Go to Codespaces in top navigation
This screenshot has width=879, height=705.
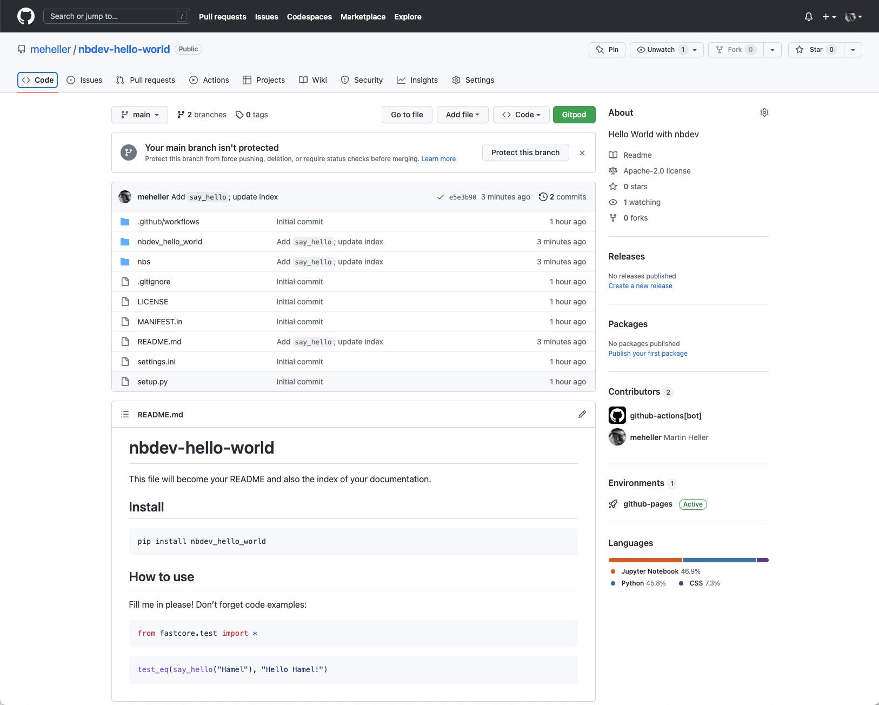click(x=309, y=17)
